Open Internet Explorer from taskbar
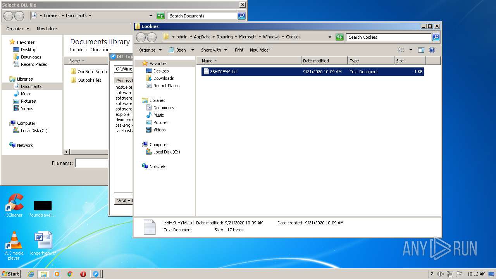The image size is (496, 279). click(31, 274)
